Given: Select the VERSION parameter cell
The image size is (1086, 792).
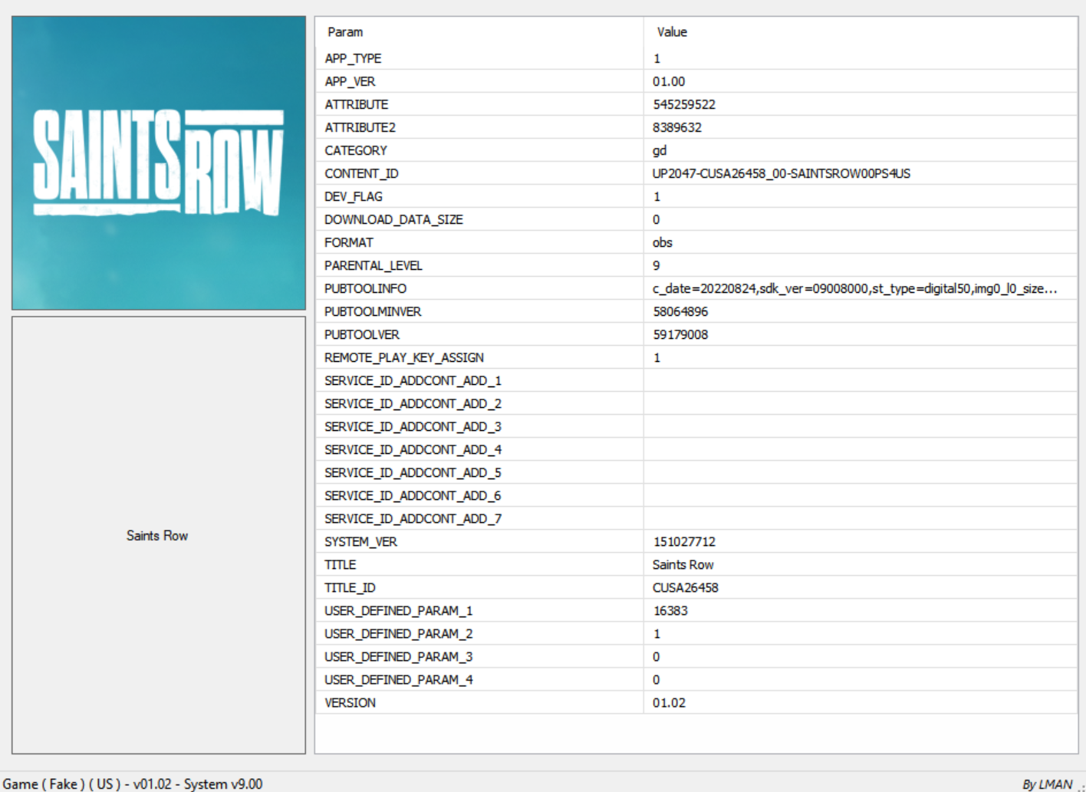Looking at the screenshot, I should coord(479,702).
